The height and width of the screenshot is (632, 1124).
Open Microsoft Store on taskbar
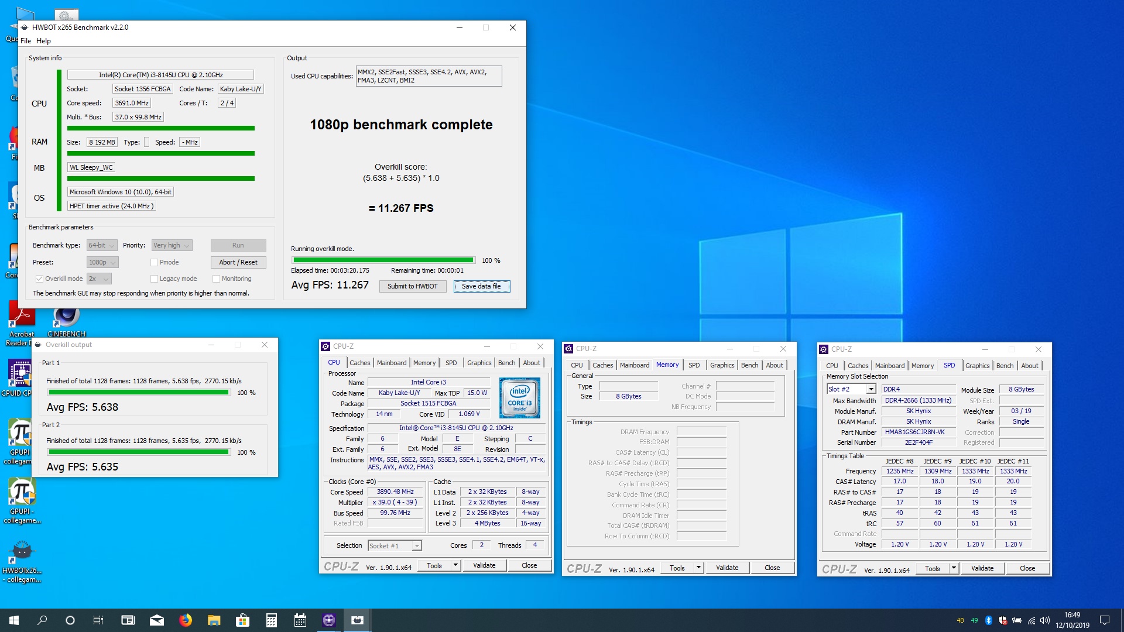click(242, 620)
